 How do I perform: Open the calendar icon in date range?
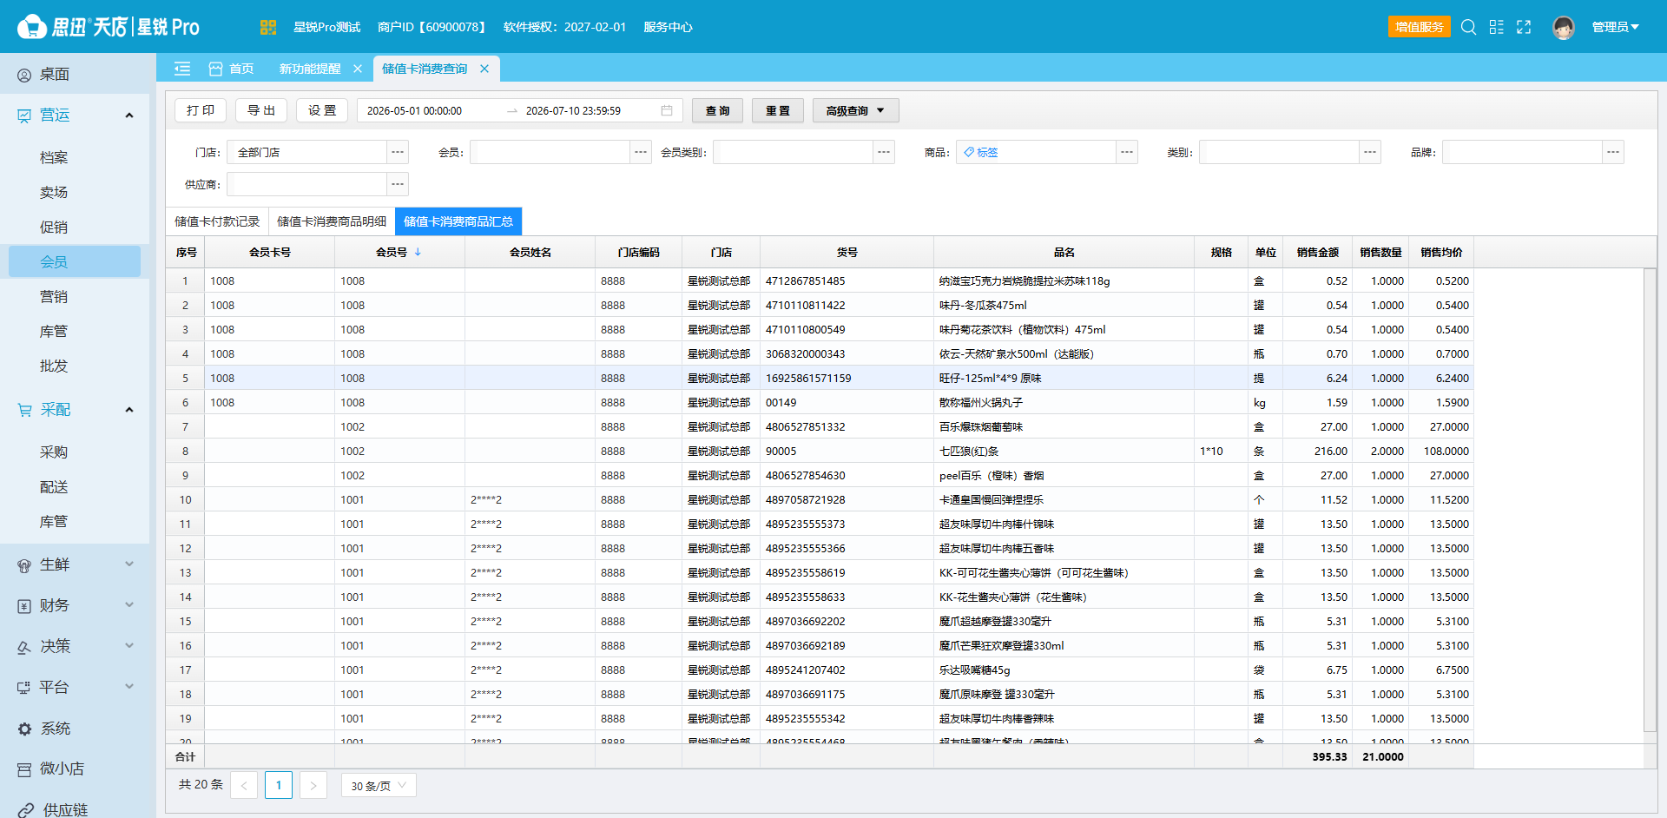(x=667, y=110)
